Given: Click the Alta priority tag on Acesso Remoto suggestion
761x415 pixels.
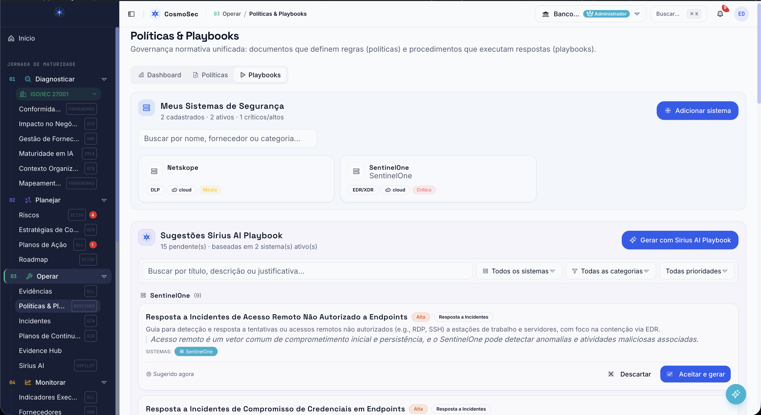Looking at the screenshot, I should [x=421, y=317].
